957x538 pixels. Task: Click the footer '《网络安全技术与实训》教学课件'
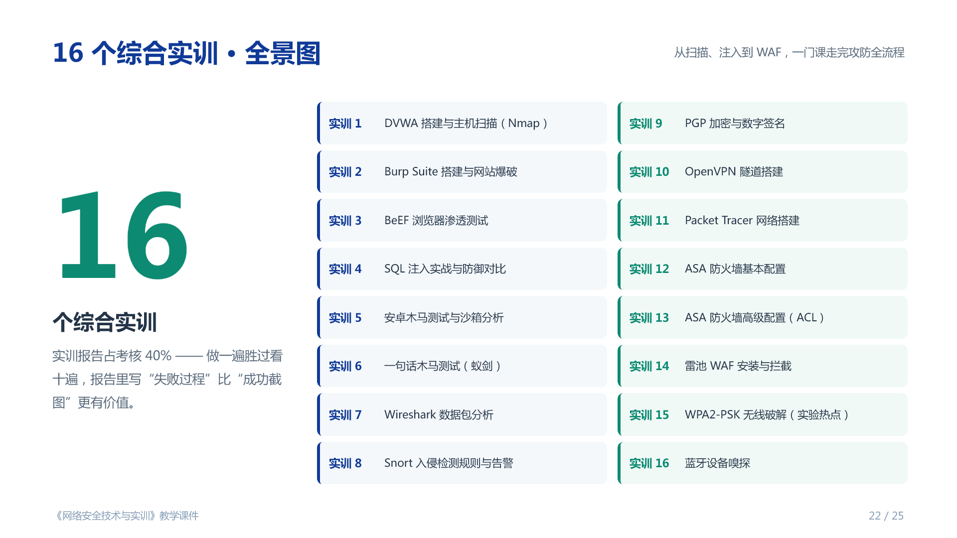click(126, 516)
